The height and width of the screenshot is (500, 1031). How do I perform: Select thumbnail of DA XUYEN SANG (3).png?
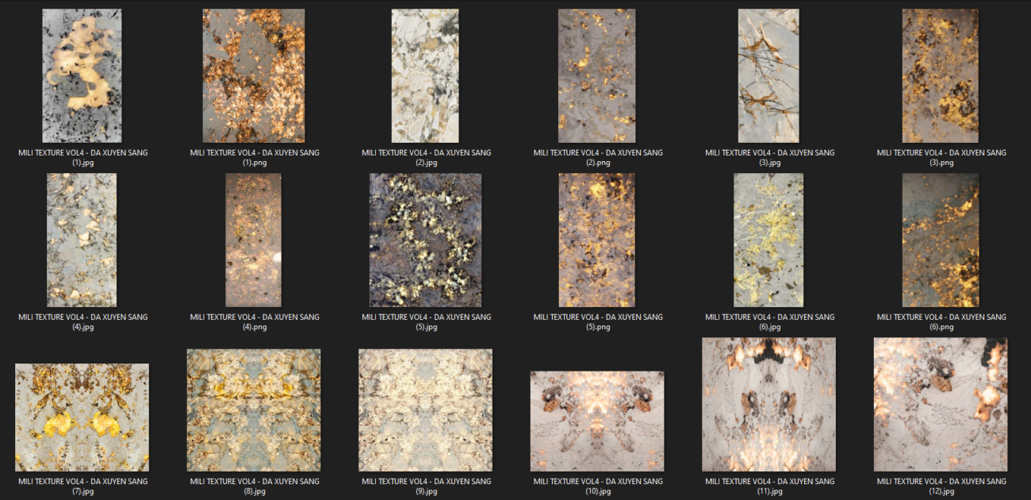pos(941,76)
